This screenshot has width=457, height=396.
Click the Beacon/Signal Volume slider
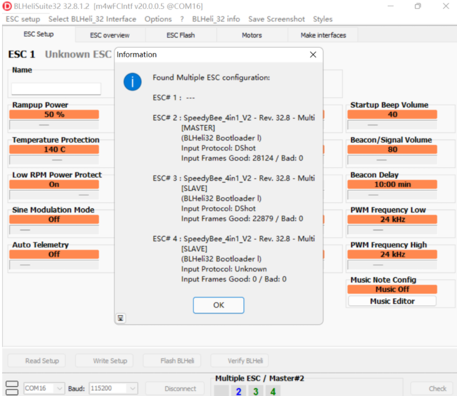392,160
